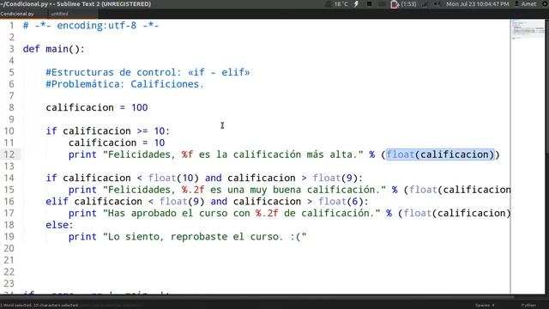549x309 pixels.
Task: Click the highlighted float(calificacion) selection
Action: (x=440, y=154)
